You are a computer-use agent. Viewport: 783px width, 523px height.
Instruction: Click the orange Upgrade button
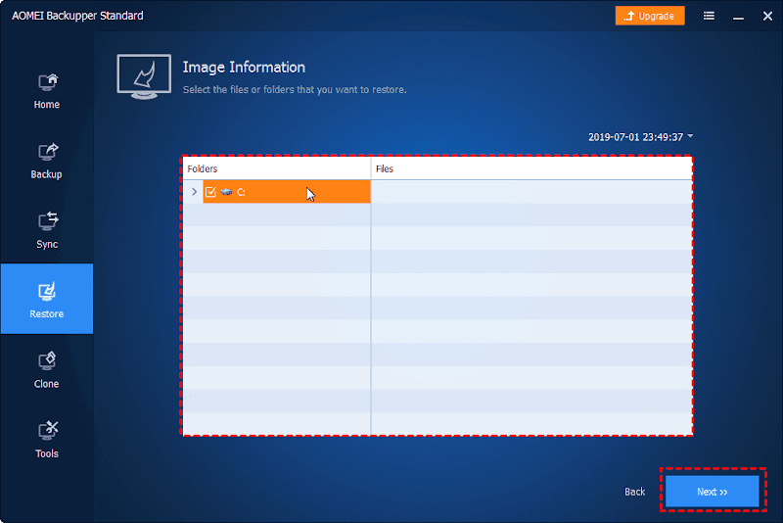pyautogui.click(x=650, y=16)
